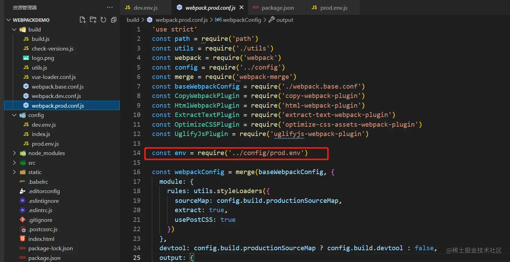Click the webpack icon beside webpack.dev.conf.js
Screen dimensions: 510x262
coord(26,96)
